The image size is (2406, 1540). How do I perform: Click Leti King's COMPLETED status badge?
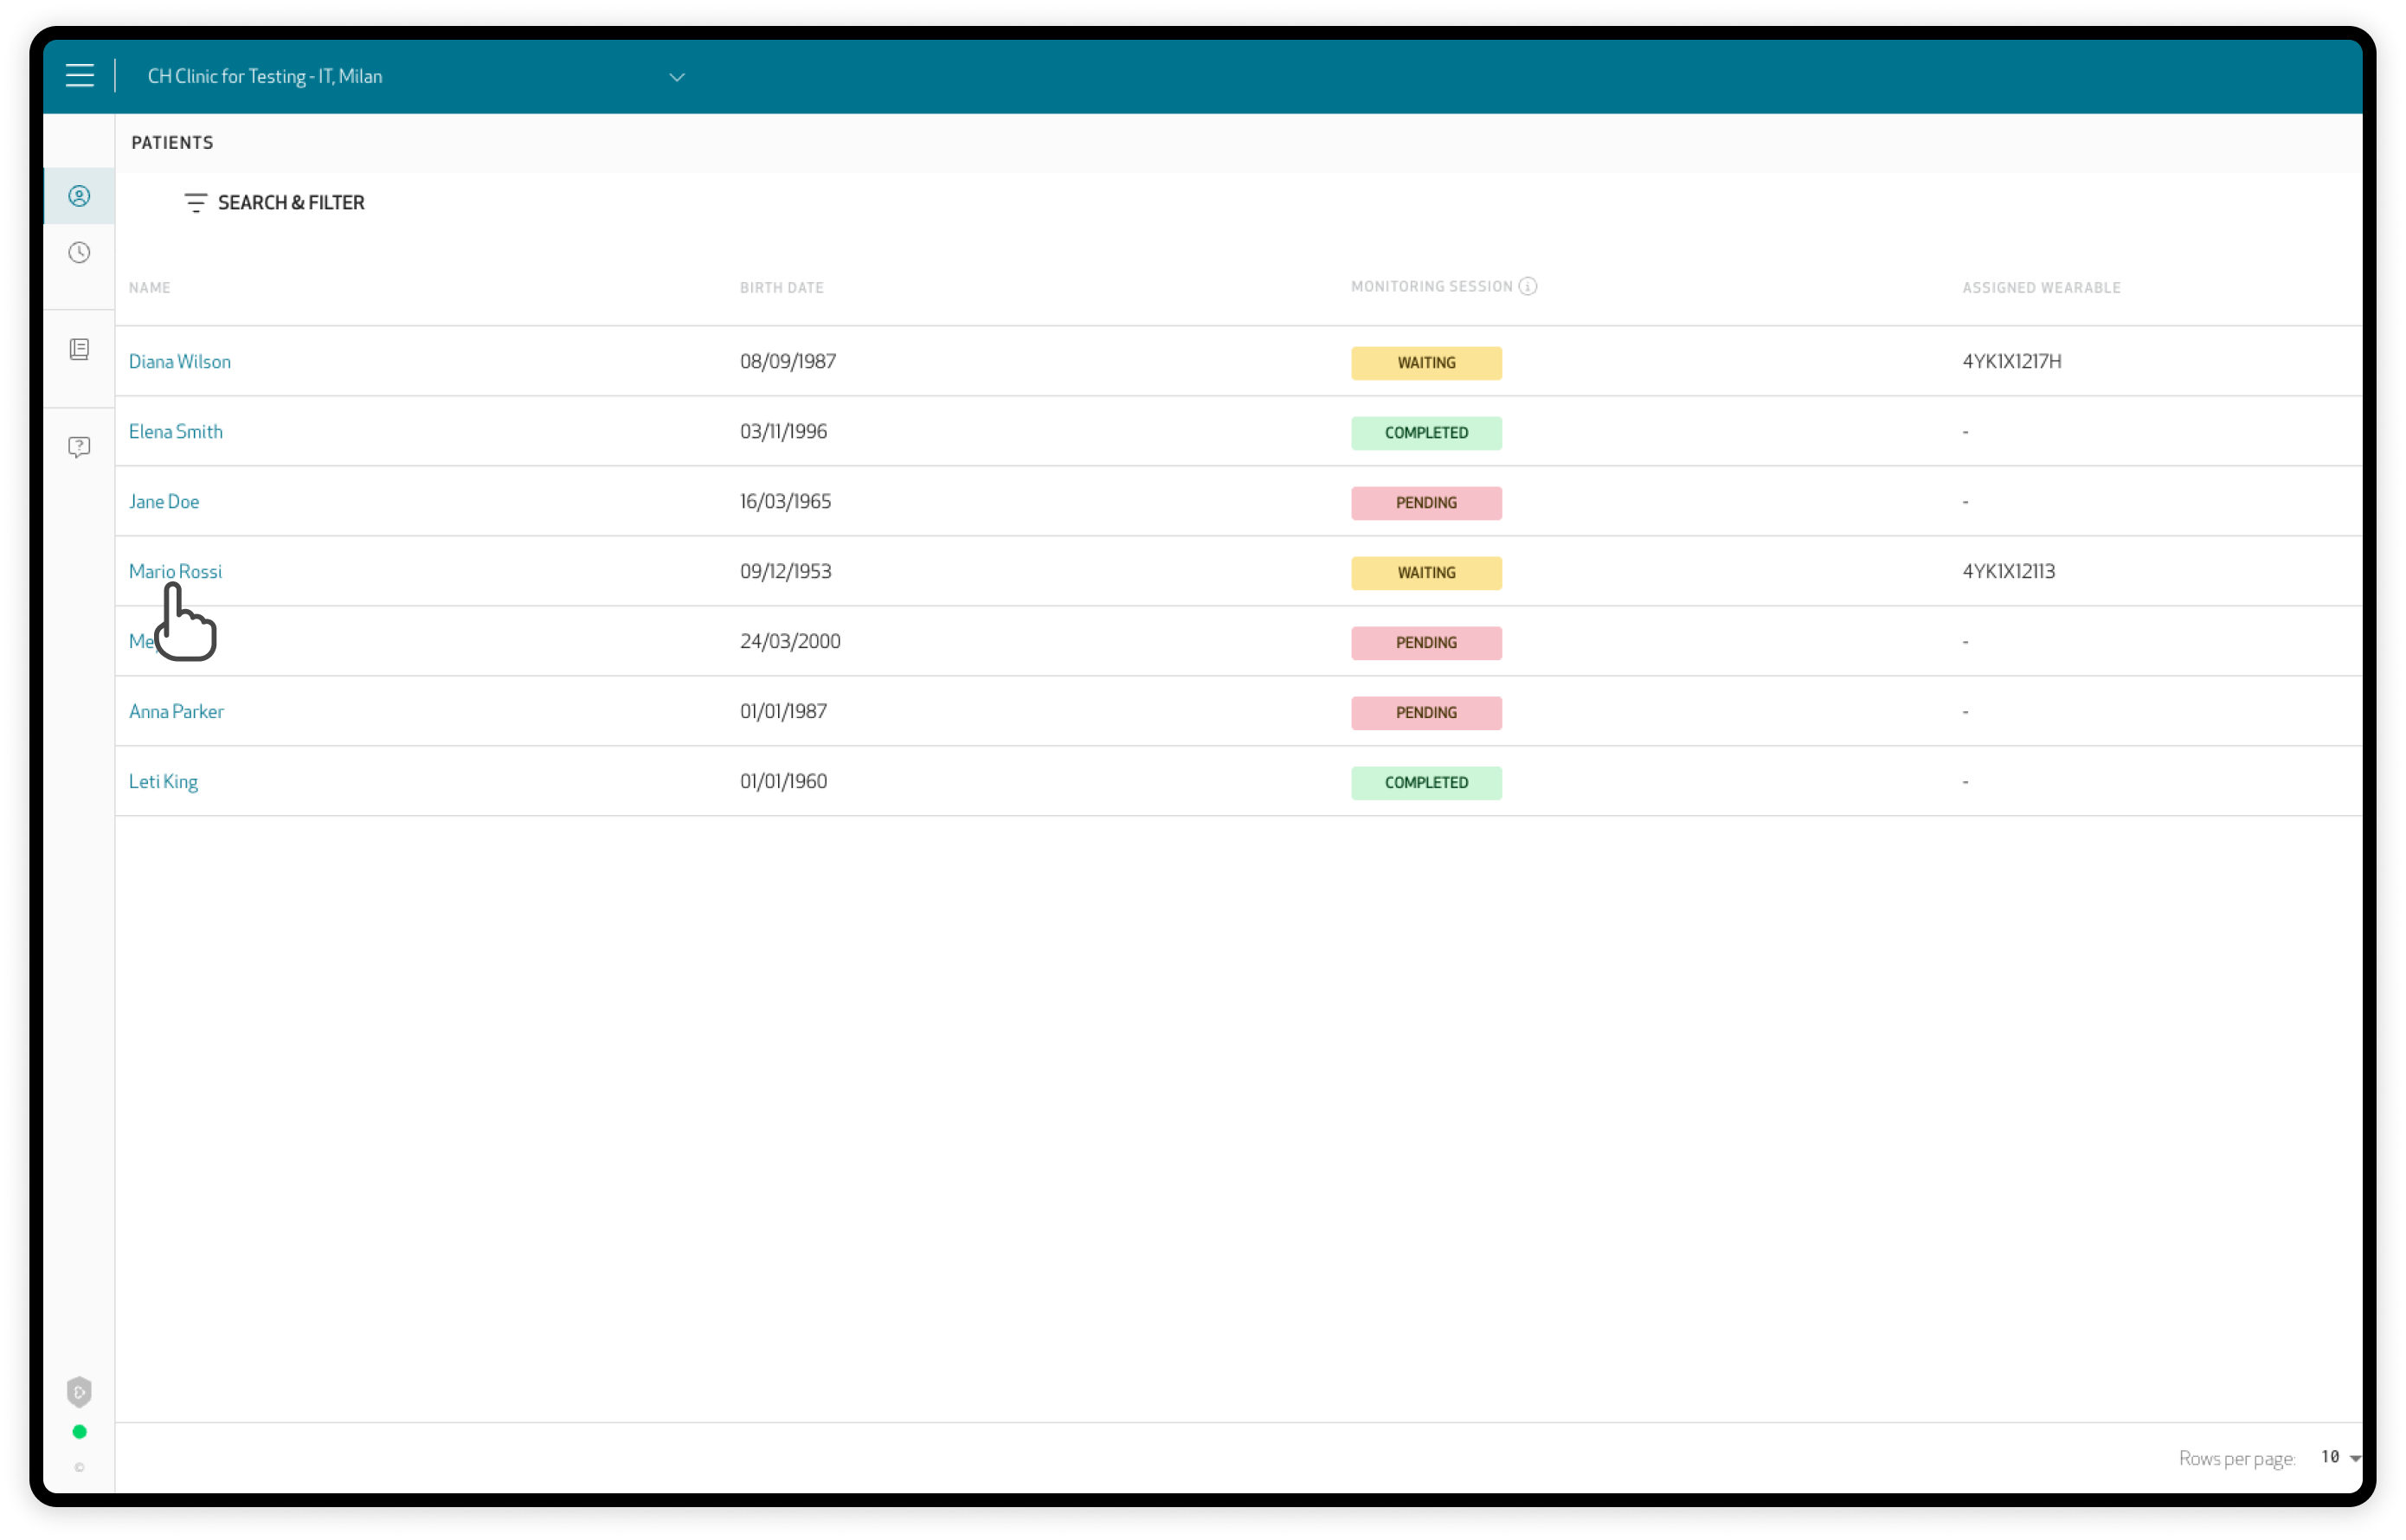click(1426, 783)
